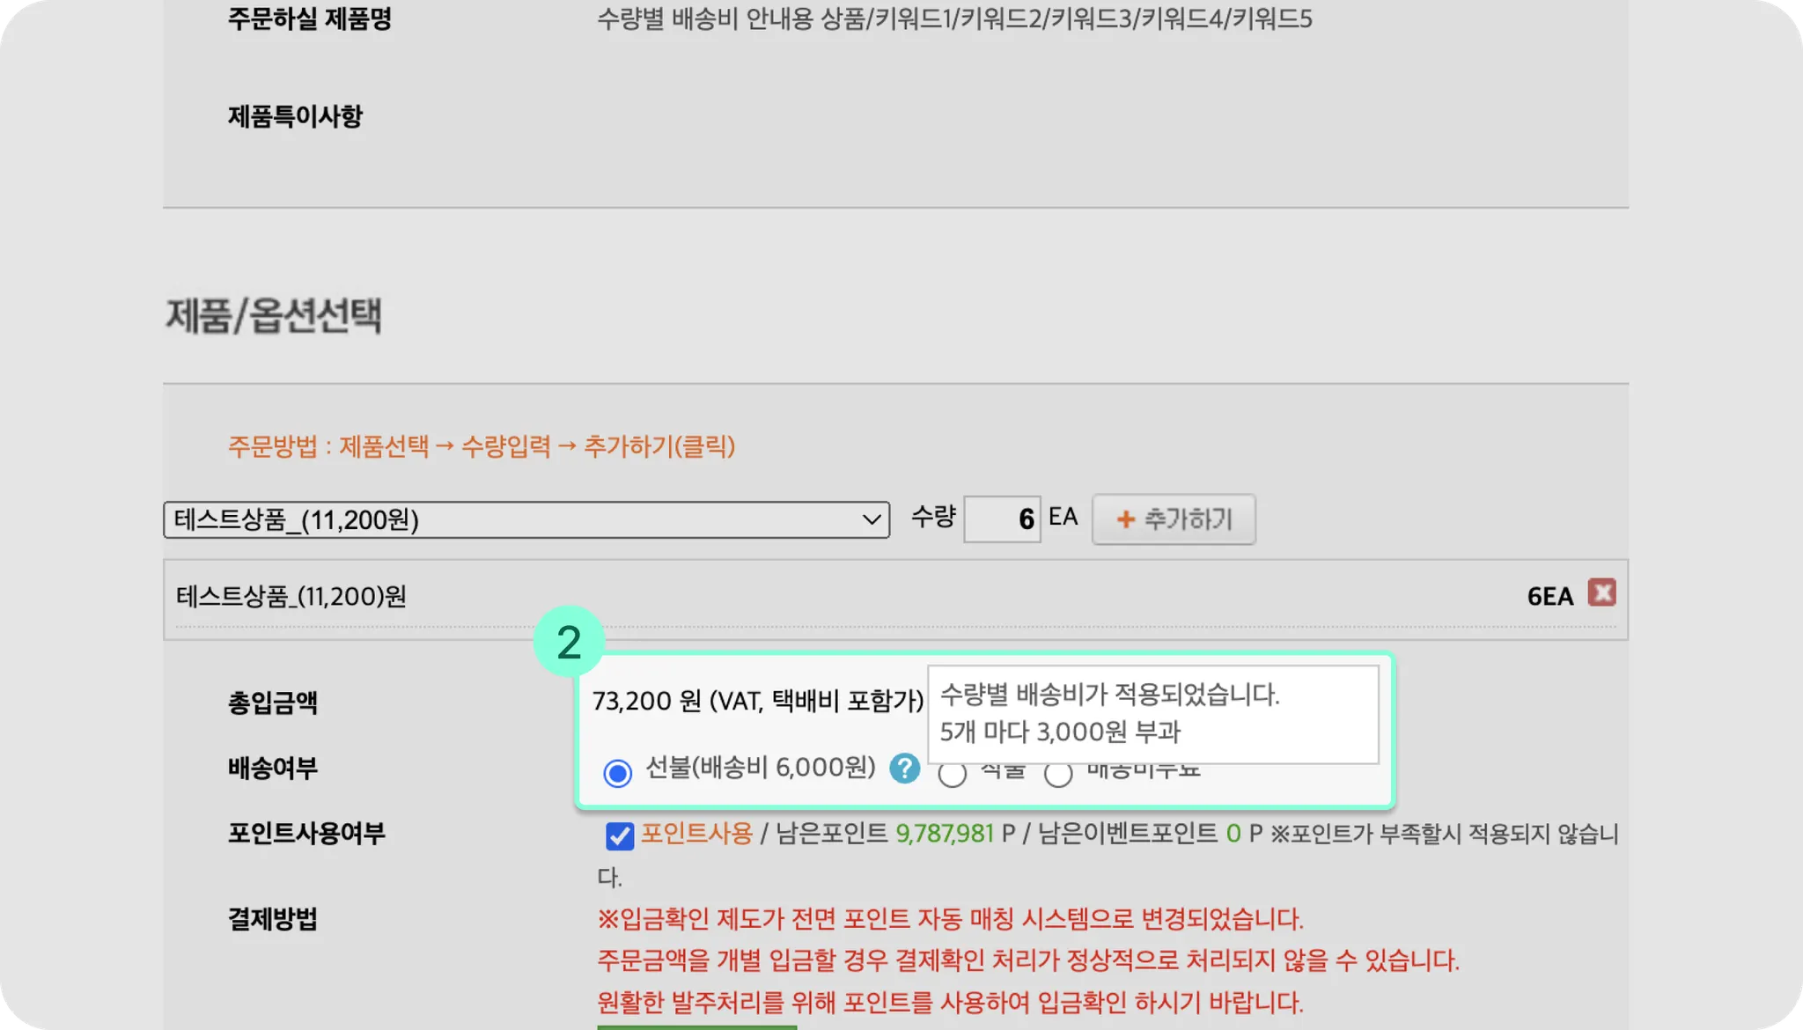This screenshot has width=1803, height=1030.
Task: Click the 6EA quantity label in item row
Action: (1549, 596)
